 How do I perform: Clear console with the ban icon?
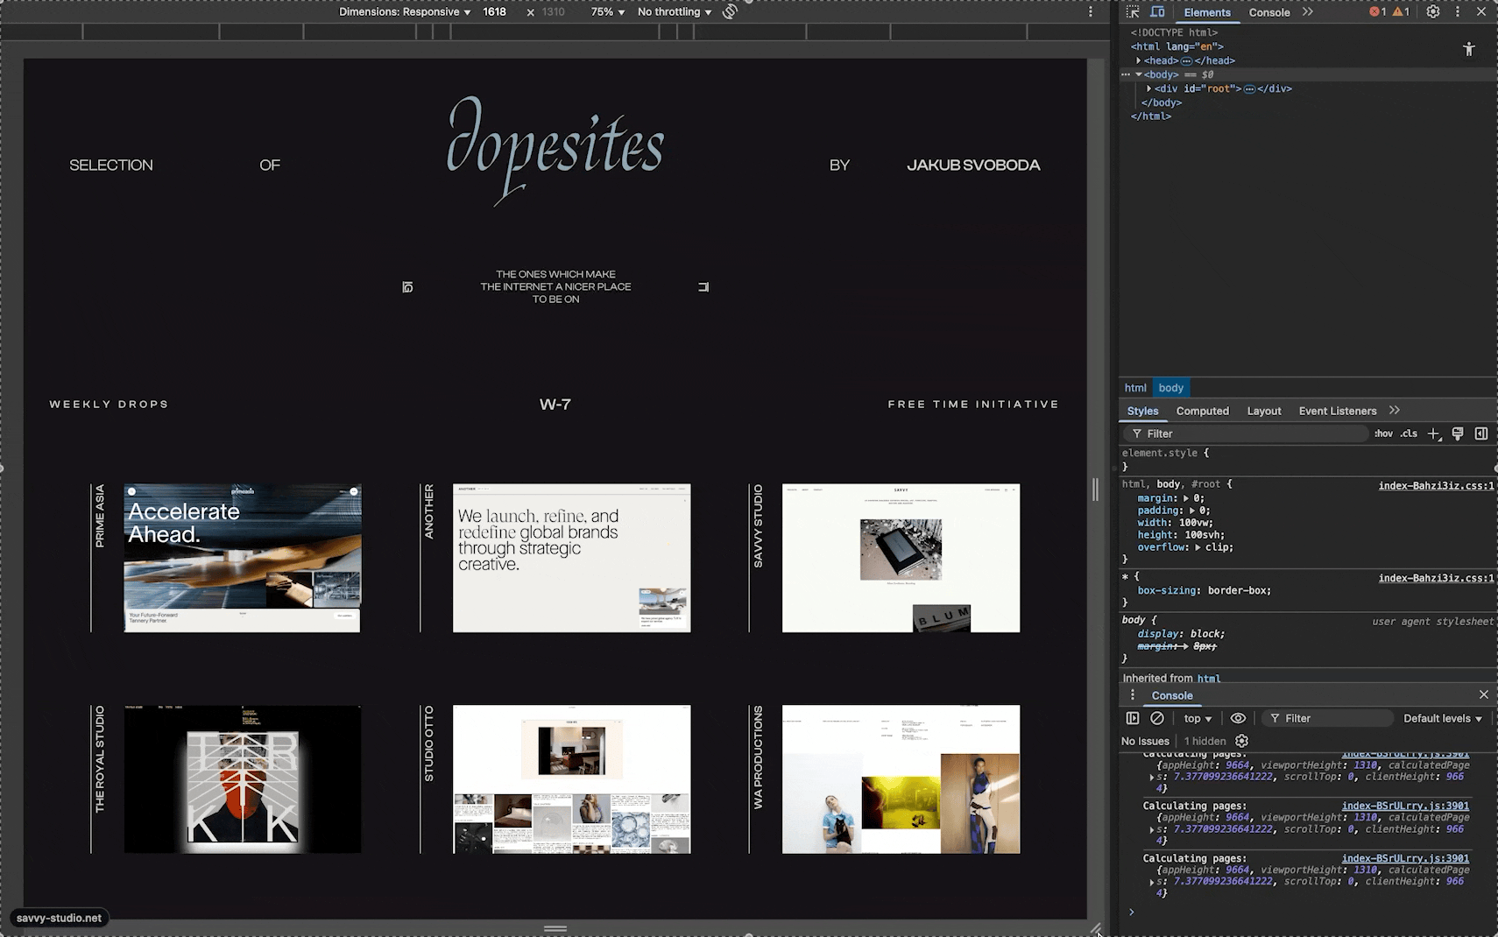pos(1157,718)
